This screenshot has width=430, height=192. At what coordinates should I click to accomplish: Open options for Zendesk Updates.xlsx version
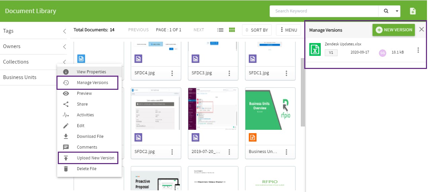click(x=418, y=50)
